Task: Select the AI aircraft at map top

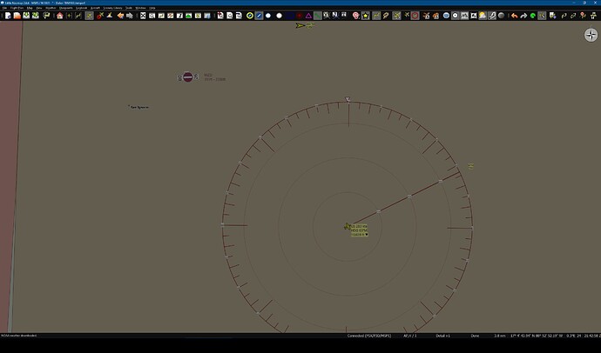Action: coord(300,25)
